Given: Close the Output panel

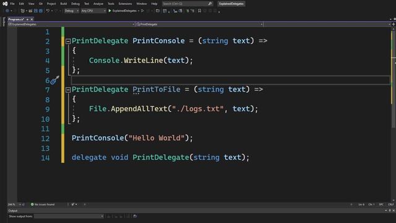Looking at the screenshot, I should pyautogui.click(x=394, y=211).
